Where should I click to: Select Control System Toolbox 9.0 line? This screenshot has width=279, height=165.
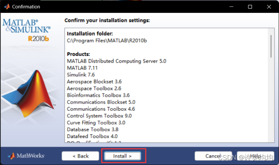pyautogui.click(x=99, y=116)
